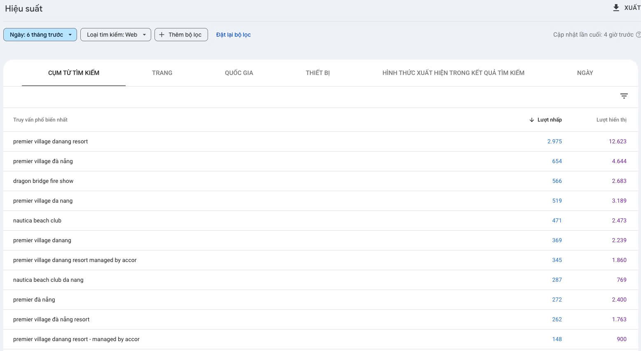Open the THIẾT BỊ tab
The width and height of the screenshot is (641, 351).
pyautogui.click(x=318, y=73)
